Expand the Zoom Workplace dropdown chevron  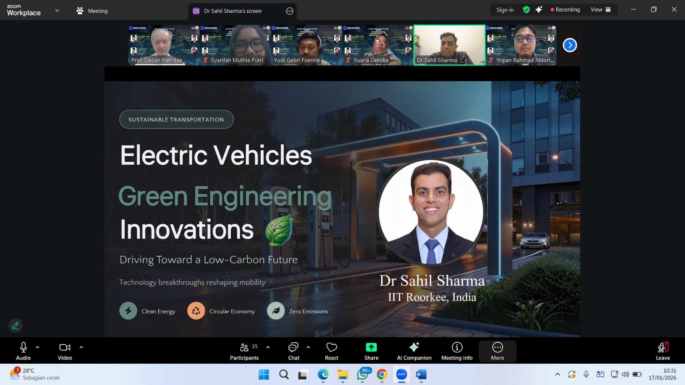(x=57, y=10)
